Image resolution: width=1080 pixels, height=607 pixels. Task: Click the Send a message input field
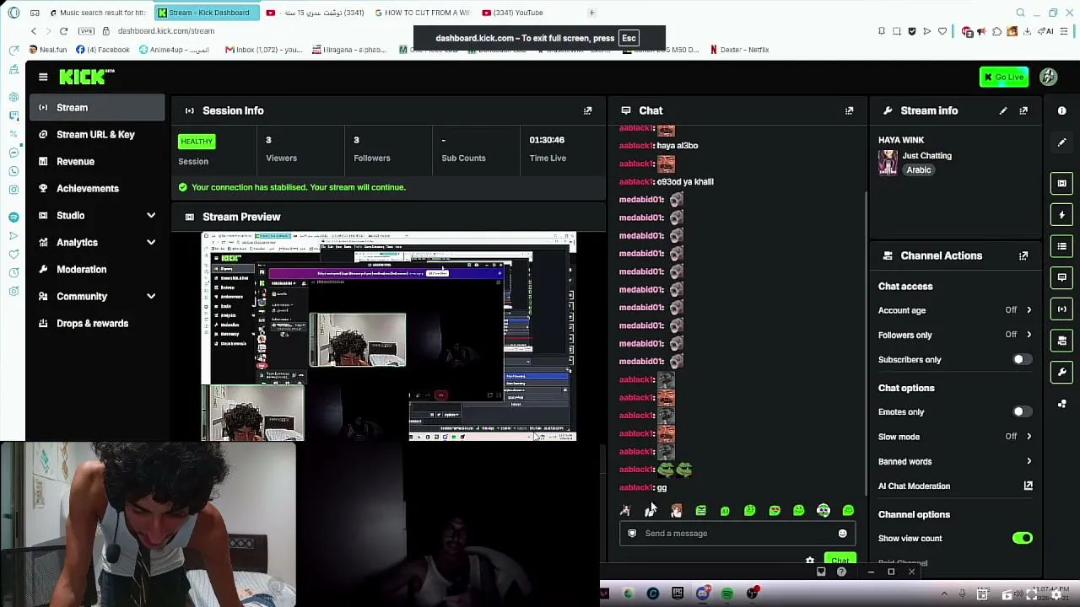[x=737, y=533]
